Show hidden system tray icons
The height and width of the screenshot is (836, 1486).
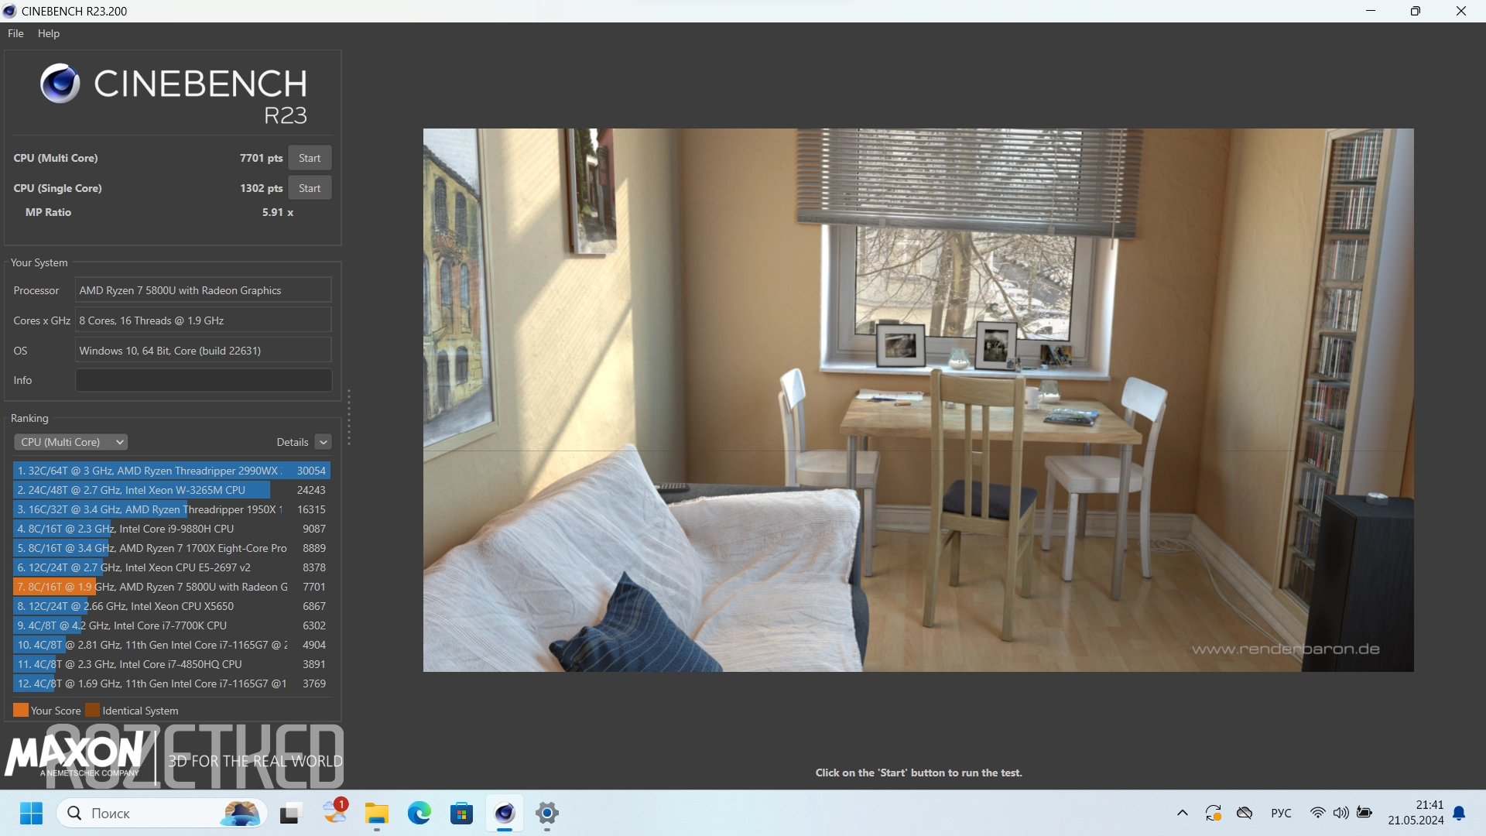[x=1182, y=813]
